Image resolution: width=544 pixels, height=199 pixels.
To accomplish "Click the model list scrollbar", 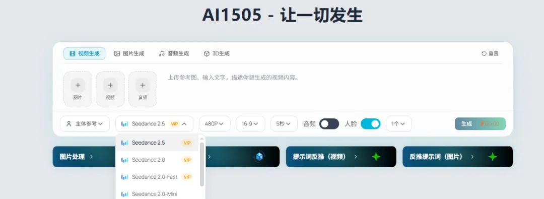I will click(202, 164).
